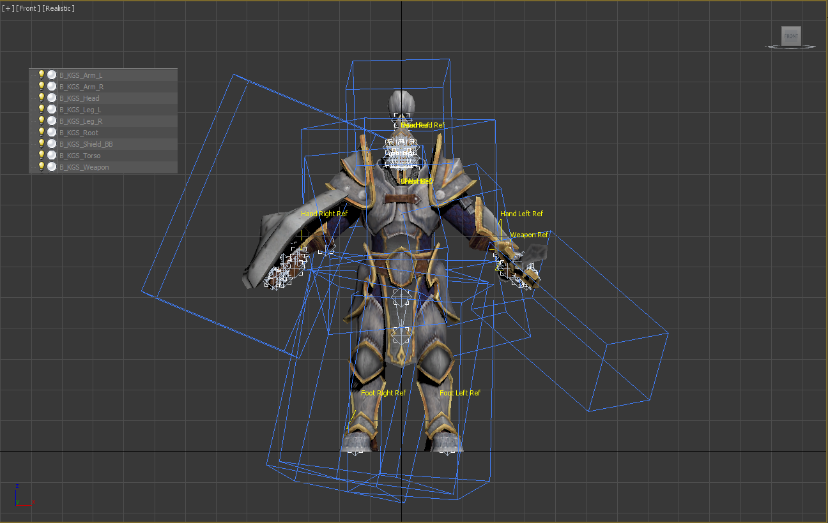Open the [Front] view selection menu
828x523 pixels.
(27, 8)
